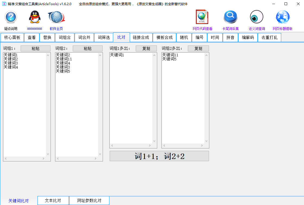Click the 网页标题提取 title extraction icon
This screenshot has height=205, width=304.
[282, 17]
